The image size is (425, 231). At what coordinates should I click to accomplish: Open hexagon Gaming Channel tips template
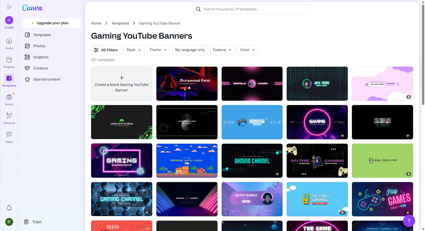pyautogui.click(x=122, y=199)
